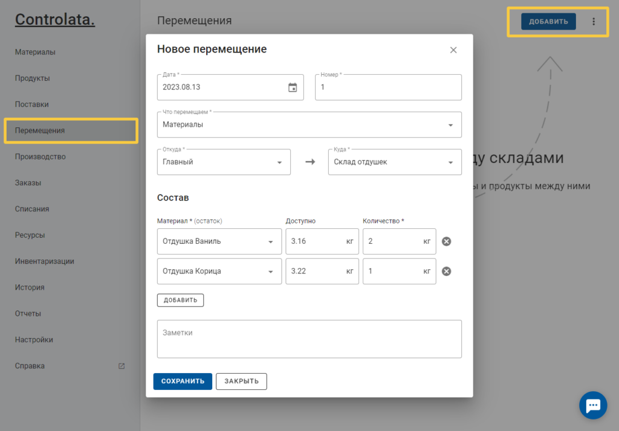Remove the Отдушка Ваниль row
Image resolution: width=619 pixels, height=431 pixels.
[447, 241]
